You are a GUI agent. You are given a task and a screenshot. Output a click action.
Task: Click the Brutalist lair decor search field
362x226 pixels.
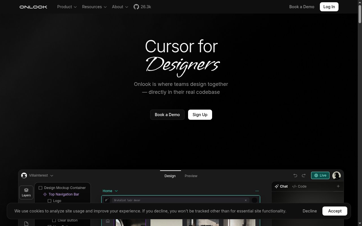point(180,200)
